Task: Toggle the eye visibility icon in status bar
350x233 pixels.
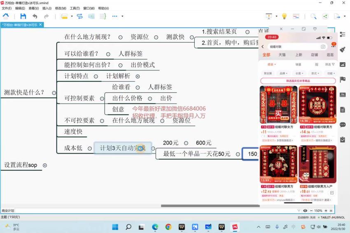Action: (305, 210)
